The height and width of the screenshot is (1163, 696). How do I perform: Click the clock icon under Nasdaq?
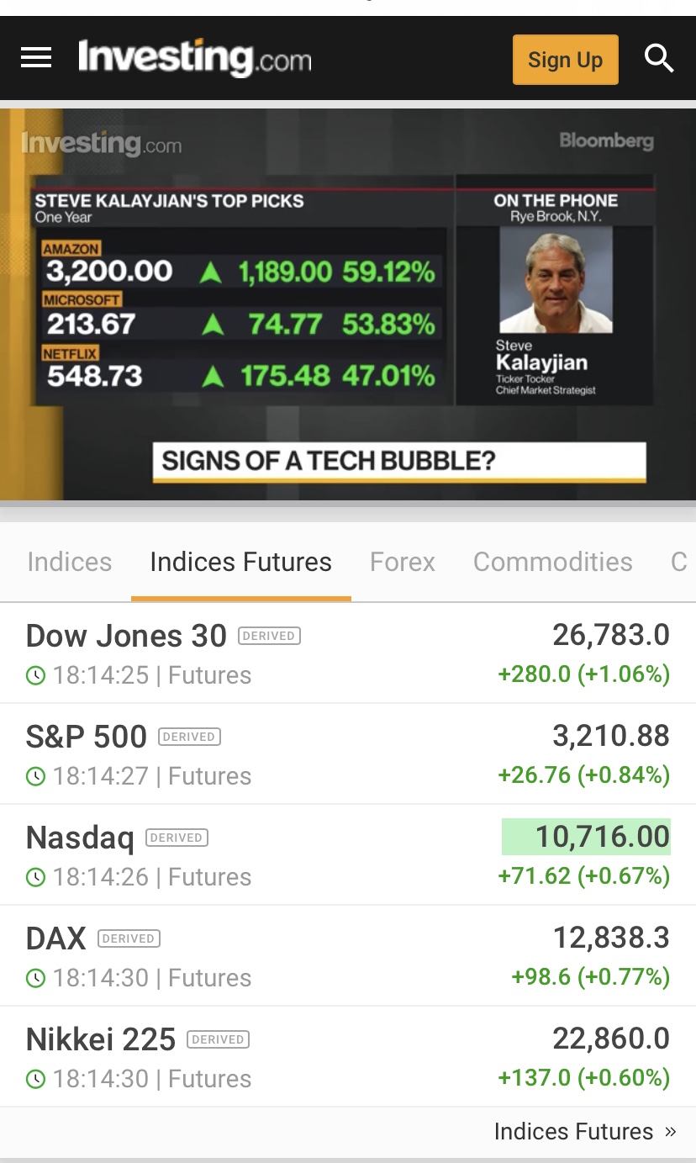click(x=35, y=877)
